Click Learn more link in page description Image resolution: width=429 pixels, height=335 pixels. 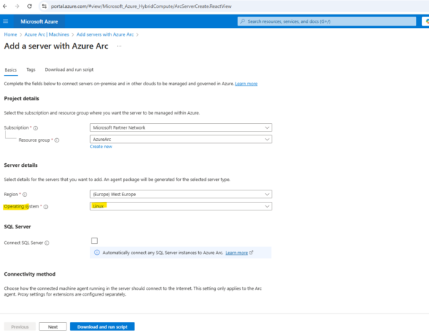tap(246, 84)
